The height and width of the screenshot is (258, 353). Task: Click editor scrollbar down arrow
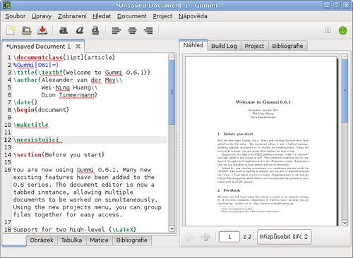click(x=172, y=228)
